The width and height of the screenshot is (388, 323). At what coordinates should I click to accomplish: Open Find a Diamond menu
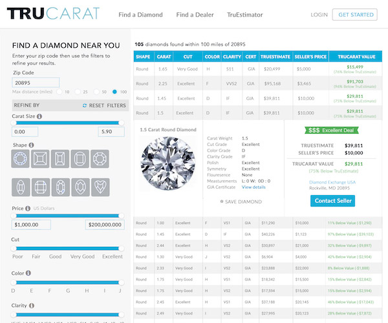(140, 15)
